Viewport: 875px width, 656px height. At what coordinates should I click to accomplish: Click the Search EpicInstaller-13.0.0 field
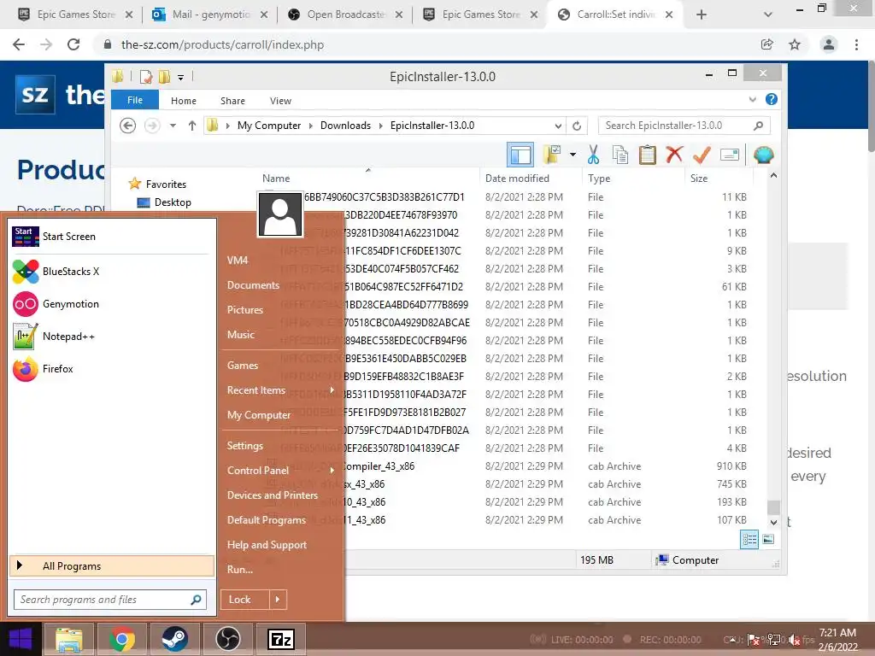coord(684,126)
